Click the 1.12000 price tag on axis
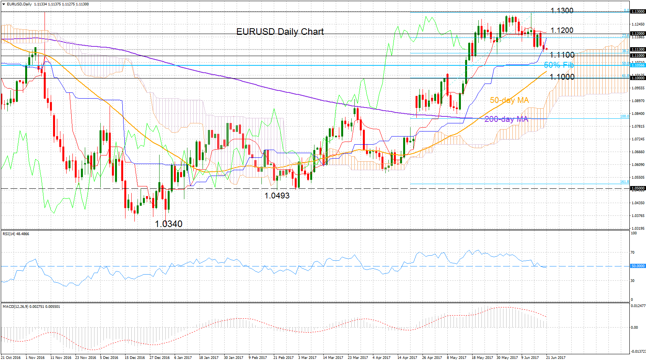This screenshot has height=362, width=646. point(638,34)
